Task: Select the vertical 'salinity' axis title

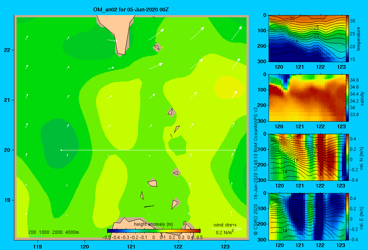Action: (362, 99)
